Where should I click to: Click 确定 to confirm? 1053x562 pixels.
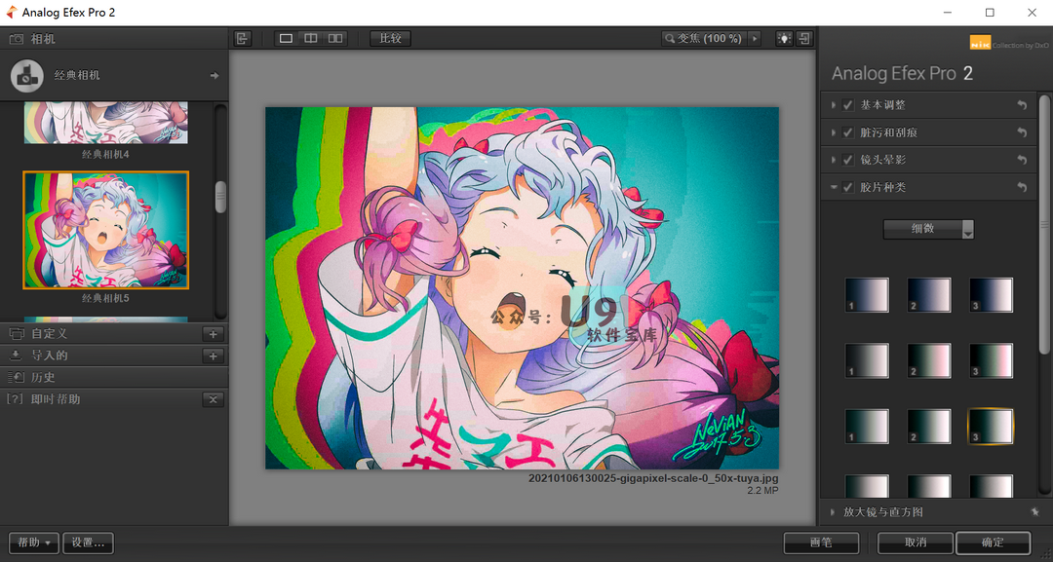coord(994,543)
